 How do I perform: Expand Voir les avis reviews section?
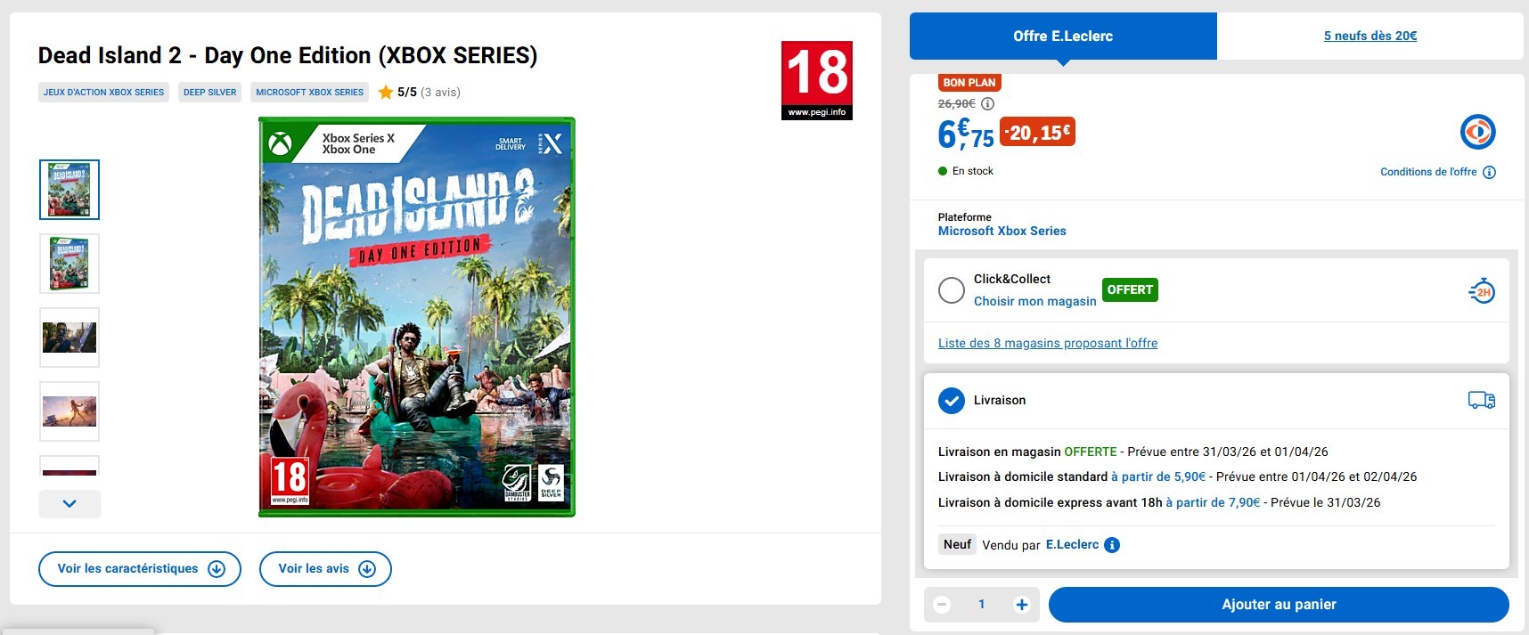tap(325, 569)
